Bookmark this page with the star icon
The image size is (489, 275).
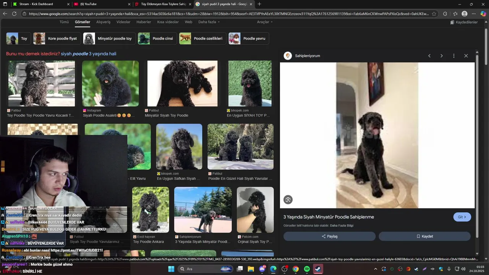pyautogui.click(x=434, y=14)
